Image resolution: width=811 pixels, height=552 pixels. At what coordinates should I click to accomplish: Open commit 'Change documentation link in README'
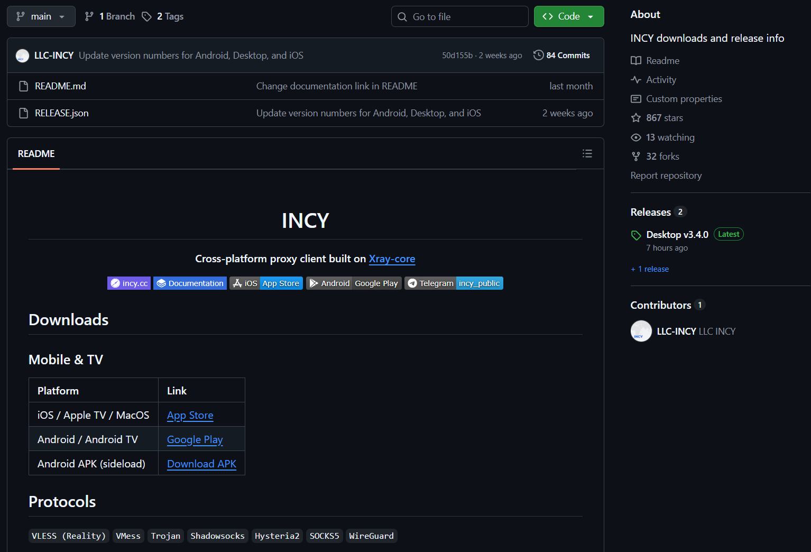point(337,86)
